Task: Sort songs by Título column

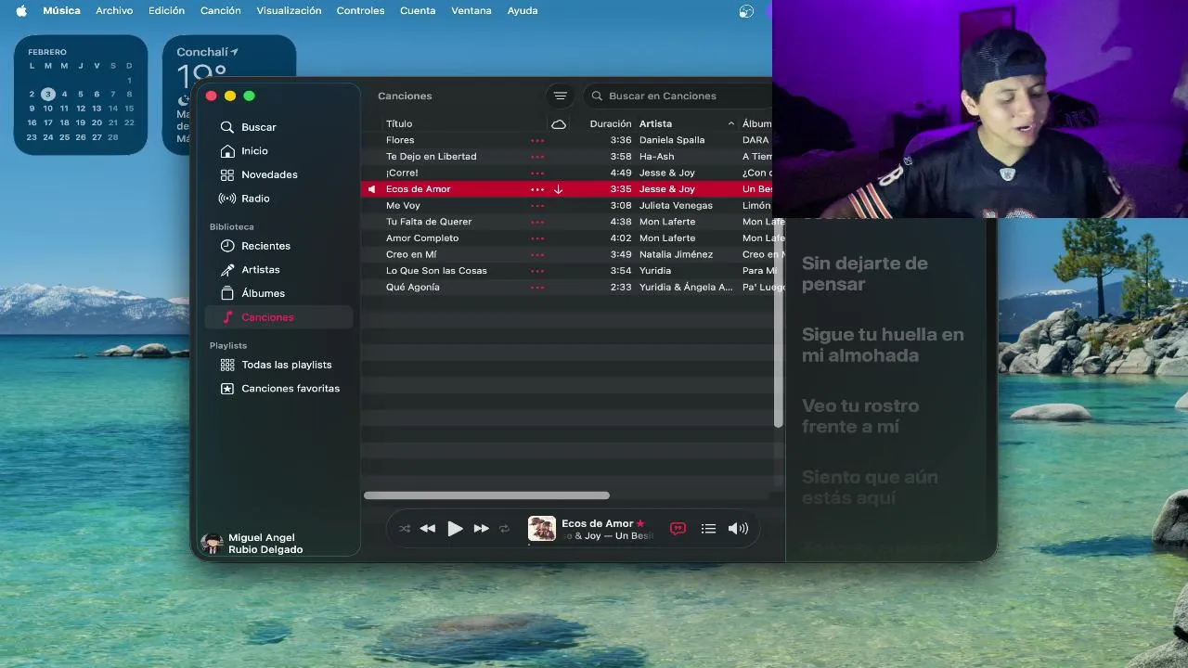Action: pyautogui.click(x=399, y=123)
